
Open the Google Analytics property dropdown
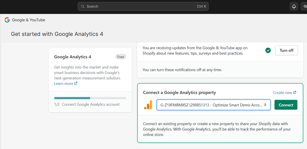213,105
